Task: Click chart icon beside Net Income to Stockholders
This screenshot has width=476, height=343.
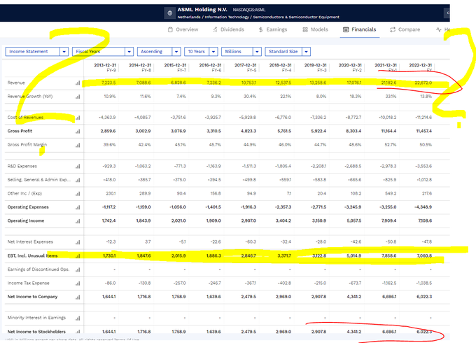Action: coord(78,331)
